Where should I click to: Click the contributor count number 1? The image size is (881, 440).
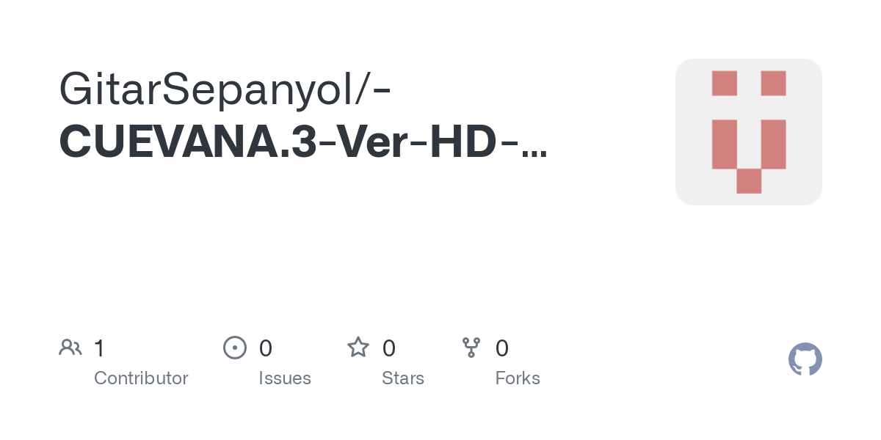coord(99,348)
